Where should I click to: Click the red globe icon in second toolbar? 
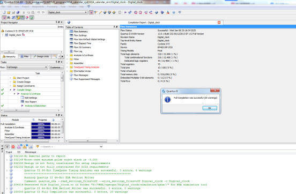[27, 18]
